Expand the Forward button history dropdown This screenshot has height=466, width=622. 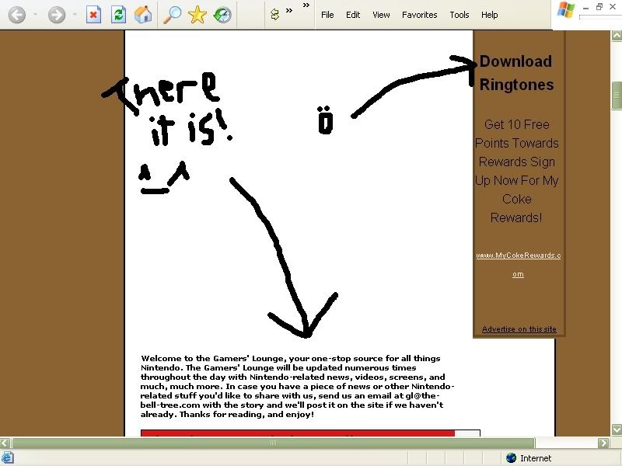click(75, 15)
